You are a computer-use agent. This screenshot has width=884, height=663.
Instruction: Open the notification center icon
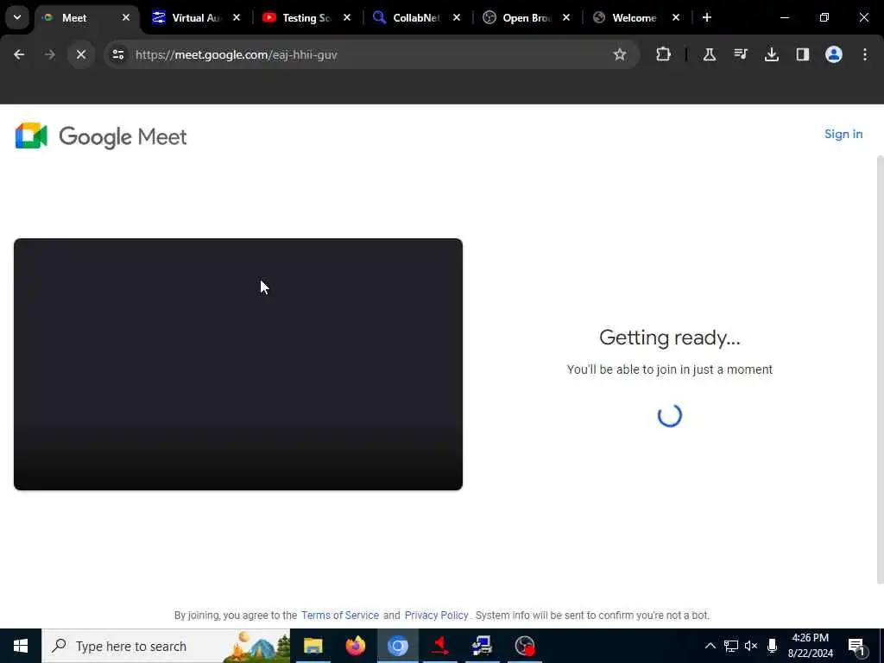click(x=856, y=646)
